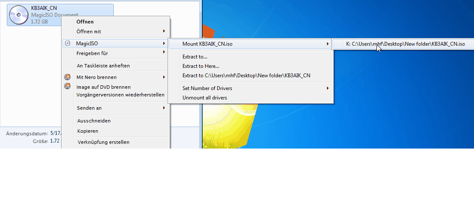Viewport: 474px width, 210px height.
Task: Expand the arrow next to MagicISO
Action: pyautogui.click(x=164, y=44)
